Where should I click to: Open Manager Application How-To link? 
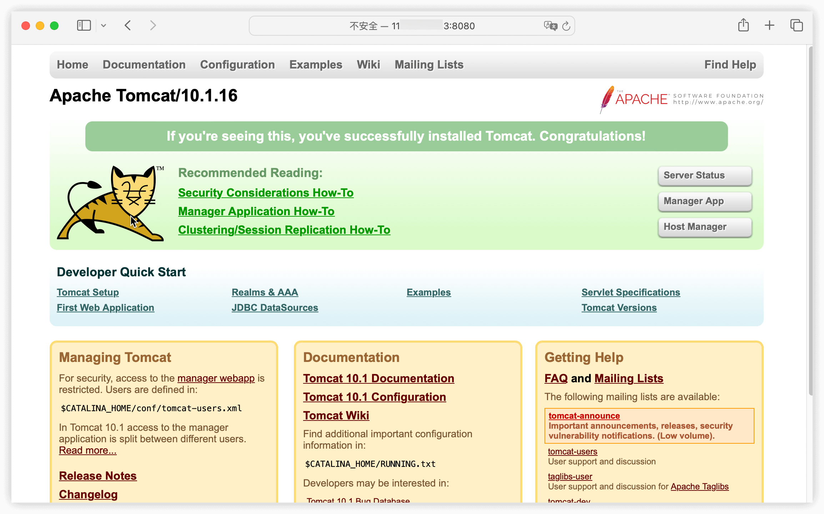pyautogui.click(x=256, y=211)
